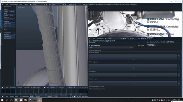This screenshot has height=102, width=183.
Task: Click the scene browse icon beside Scene field
Action: coord(49,4)
